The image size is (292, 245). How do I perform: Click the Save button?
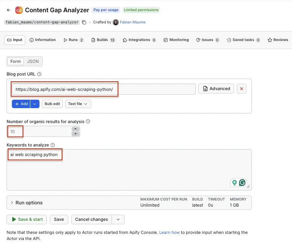pos(59,219)
